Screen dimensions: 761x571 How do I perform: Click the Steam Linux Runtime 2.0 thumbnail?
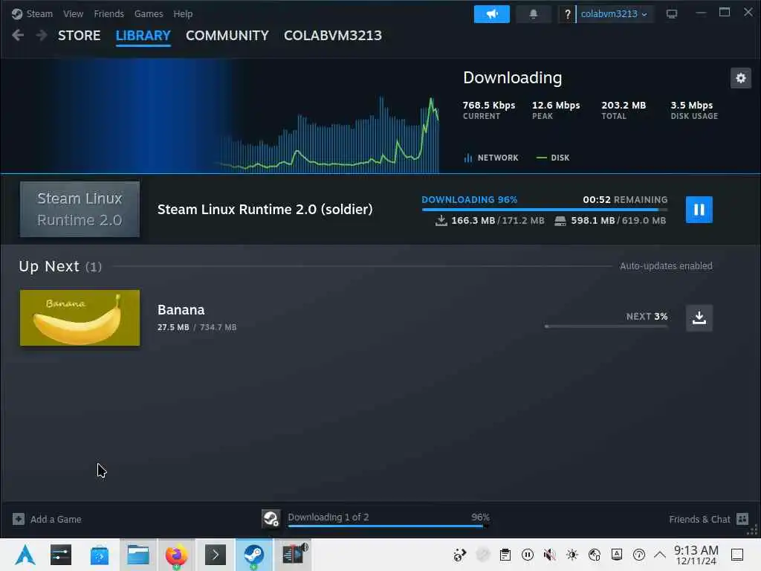pyautogui.click(x=80, y=209)
